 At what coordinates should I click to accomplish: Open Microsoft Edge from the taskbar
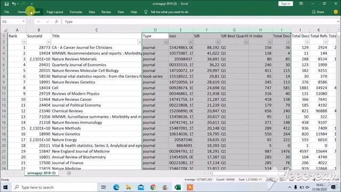pos(116,187)
